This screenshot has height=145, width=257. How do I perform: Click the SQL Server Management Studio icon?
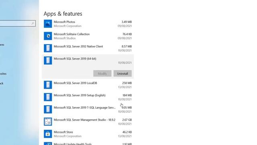click(48, 122)
